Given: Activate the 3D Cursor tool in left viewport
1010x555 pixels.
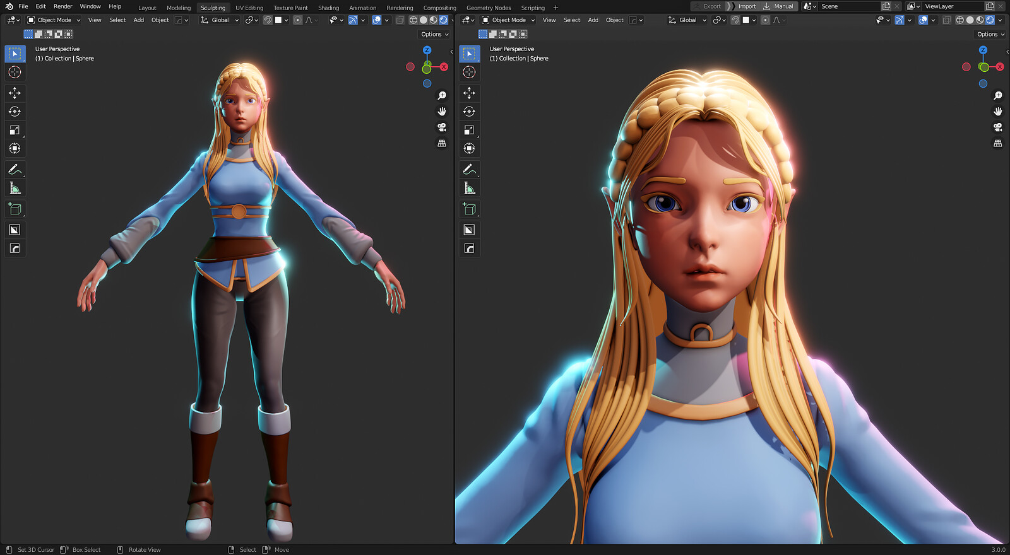Looking at the screenshot, I should pyautogui.click(x=15, y=73).
